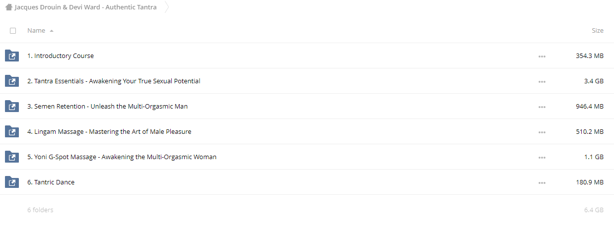Open the '6. Tantric Dance' folder link
This screenshot has height=233, width=614.
click(x=51, y=182)
